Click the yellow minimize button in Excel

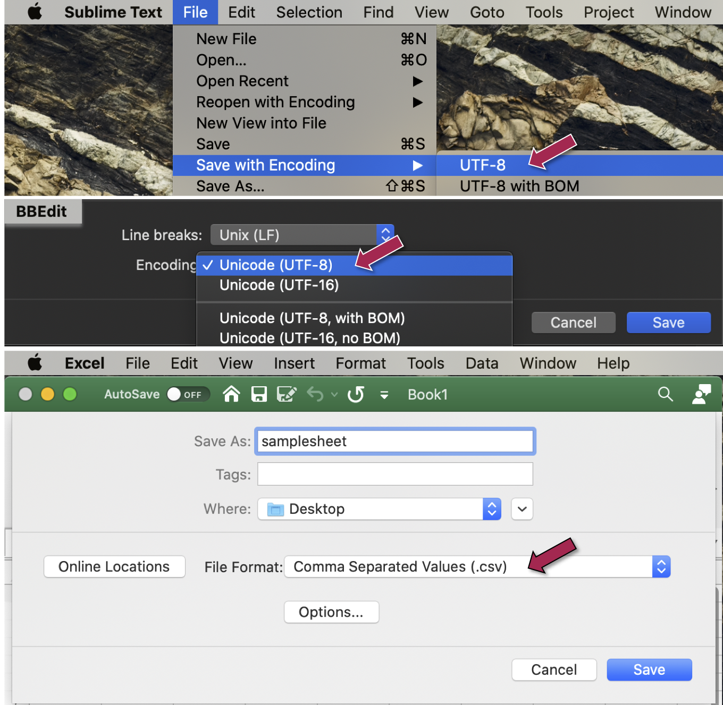pos(47,394)
